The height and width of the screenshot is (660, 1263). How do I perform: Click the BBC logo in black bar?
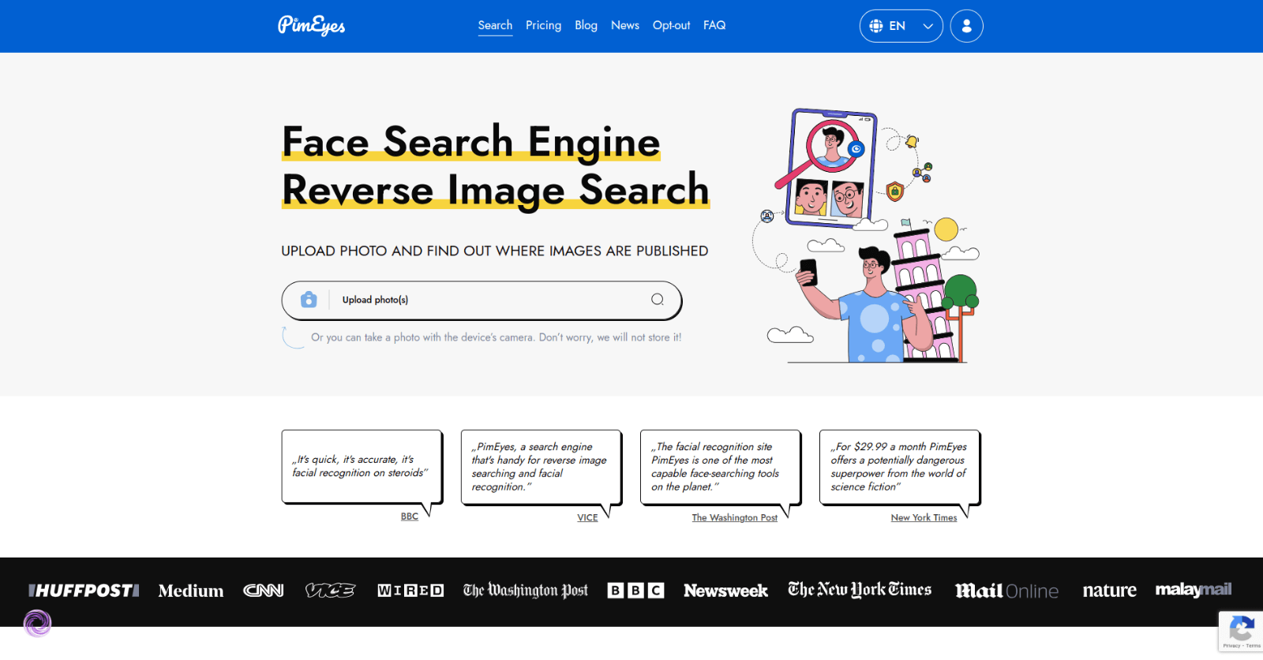pos(635,591)
